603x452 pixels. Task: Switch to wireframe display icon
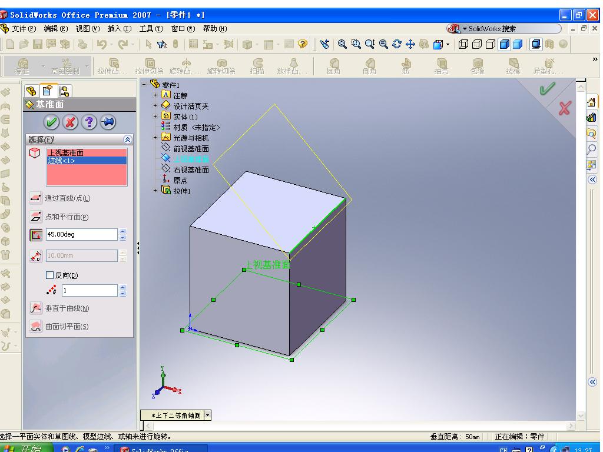[x=463, y=44]
